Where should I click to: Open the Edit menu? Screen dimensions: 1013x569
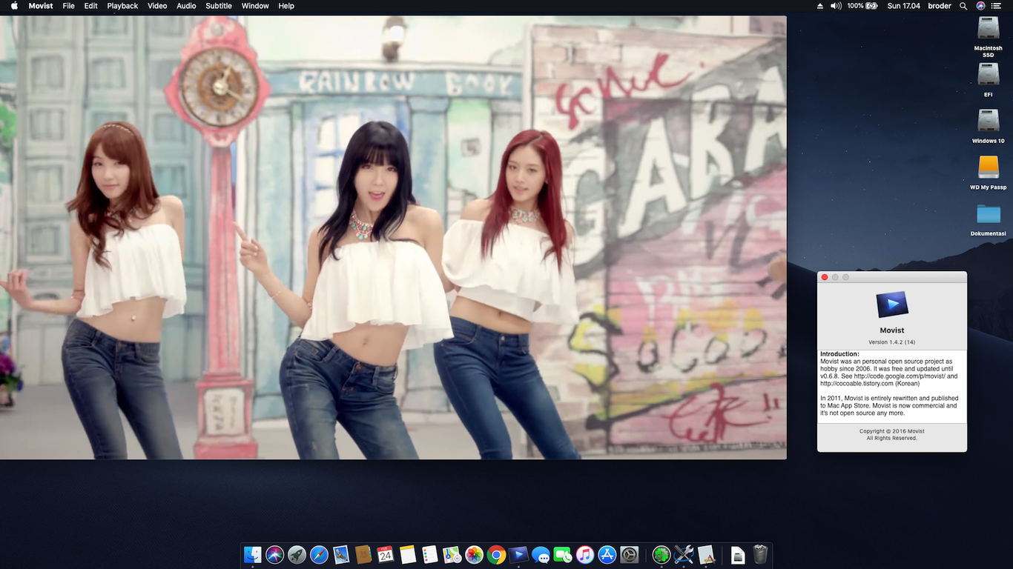[x=90, y=6]
